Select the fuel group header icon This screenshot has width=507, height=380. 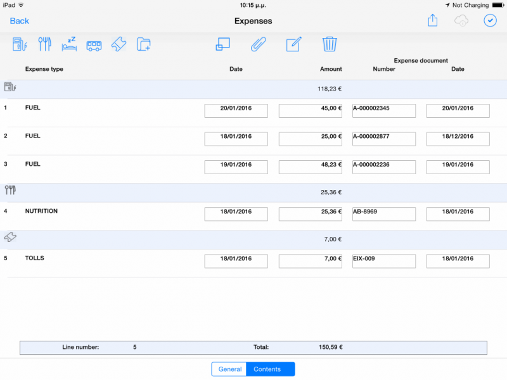(10, 87)
